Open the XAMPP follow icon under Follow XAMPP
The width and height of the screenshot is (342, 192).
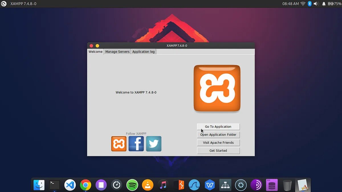[x=119, y=144]
